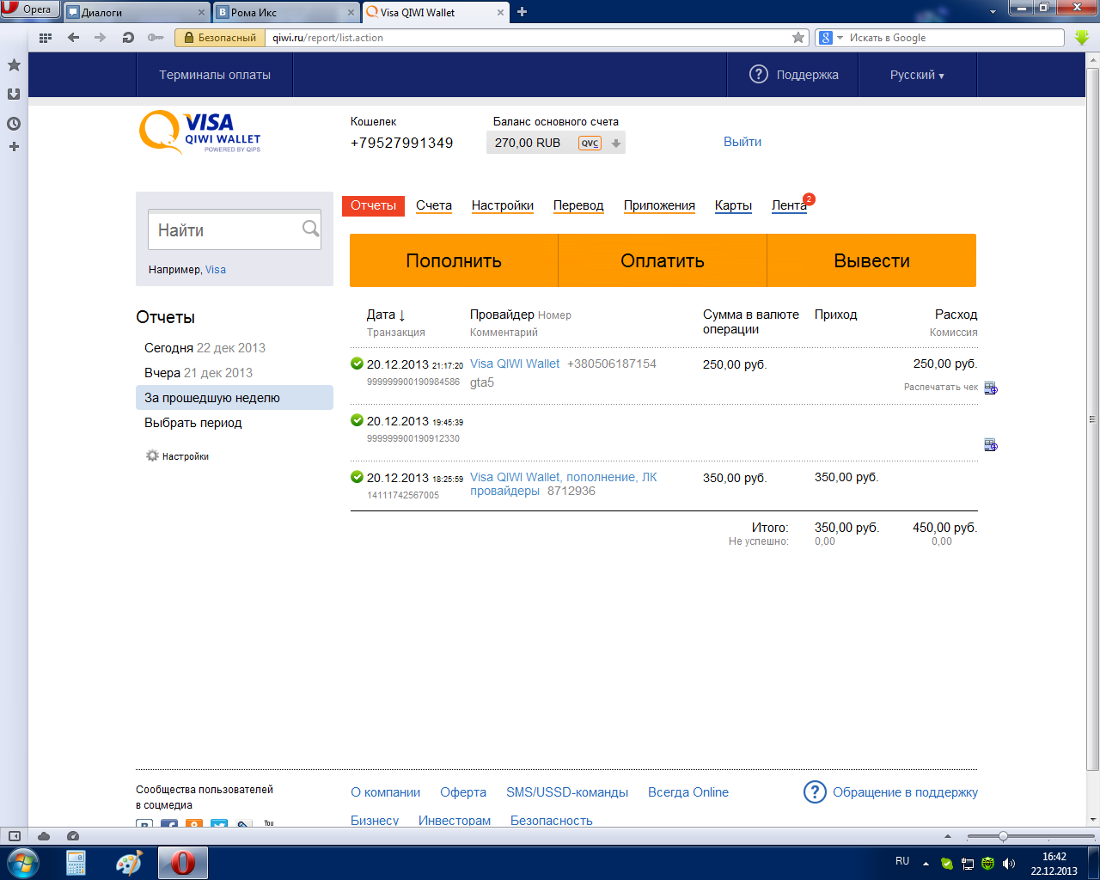This screenshot has height=880, width=1100.
Task: Open the Лента tab with notification badge
Action: pos(791,205)
